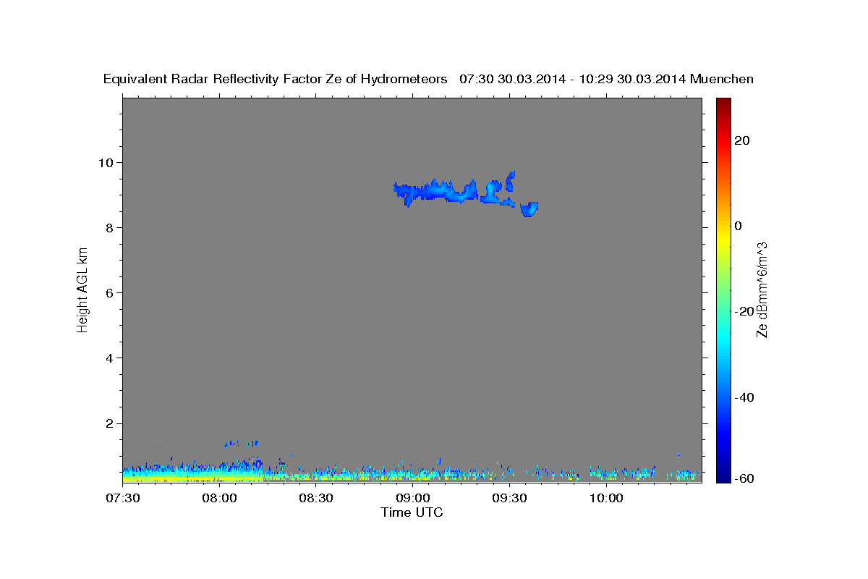Click the '08:30' time tick label

(x=316, y=499)
